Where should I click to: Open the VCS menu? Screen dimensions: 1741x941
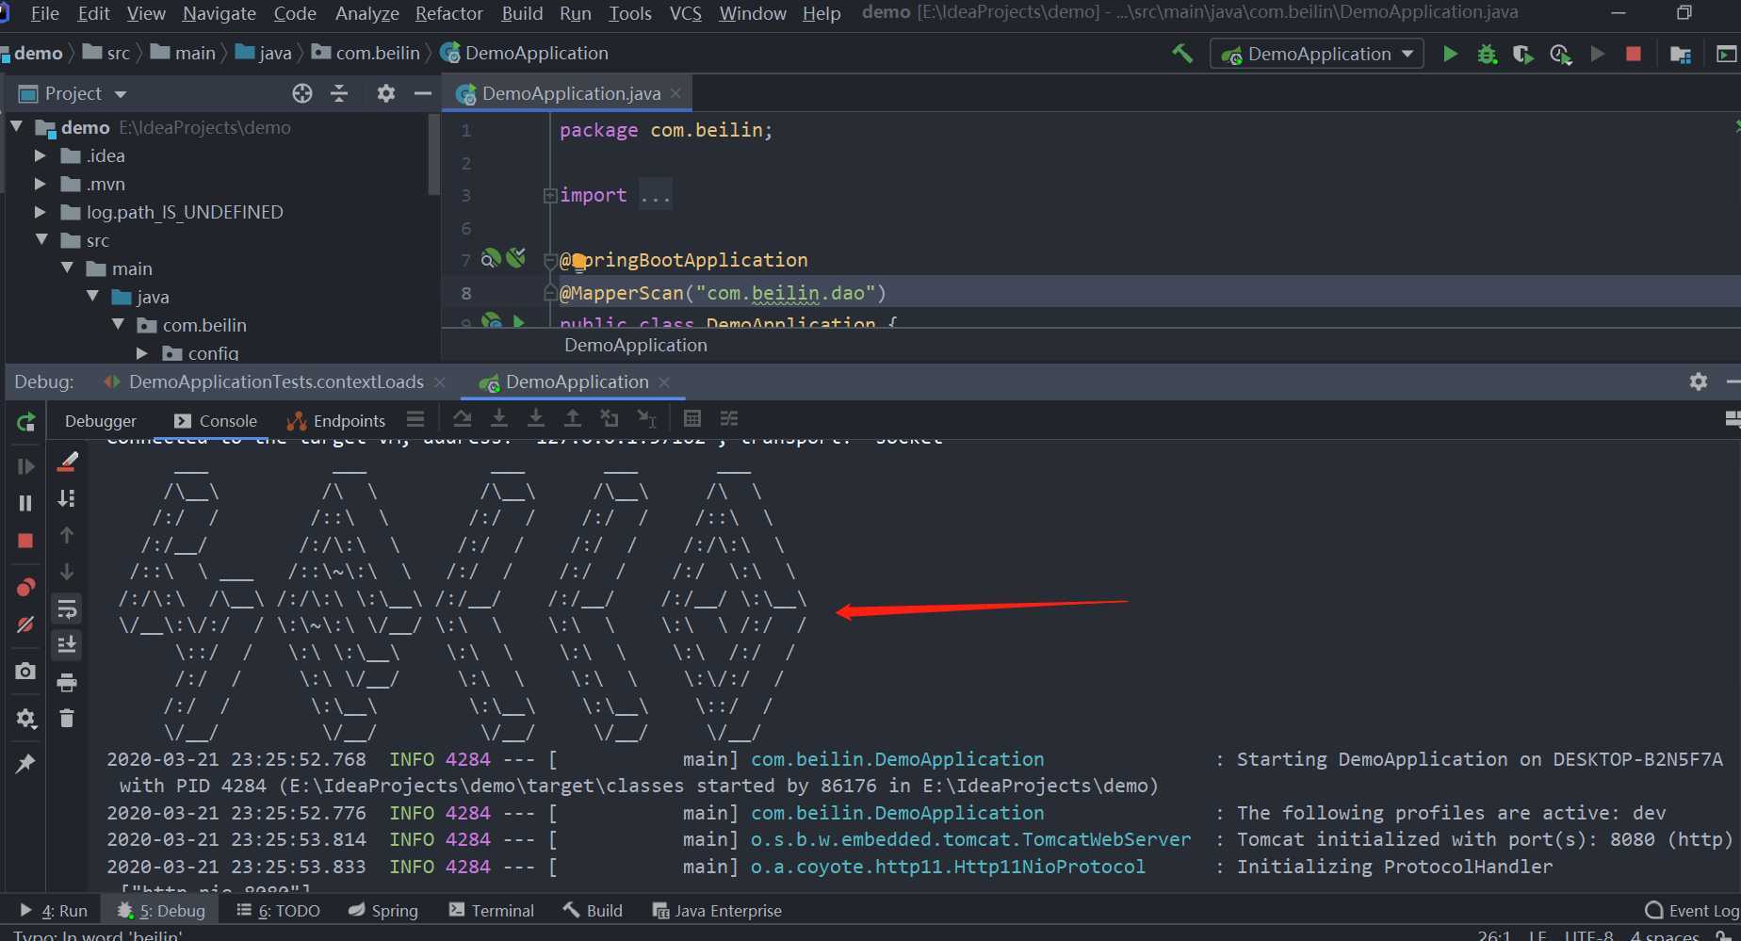(x=685, y=13)
